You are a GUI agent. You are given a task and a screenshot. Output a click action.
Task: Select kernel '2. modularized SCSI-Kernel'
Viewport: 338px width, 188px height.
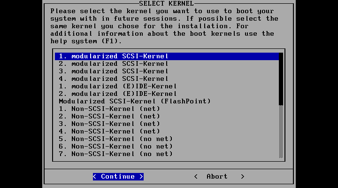[167, 63]
